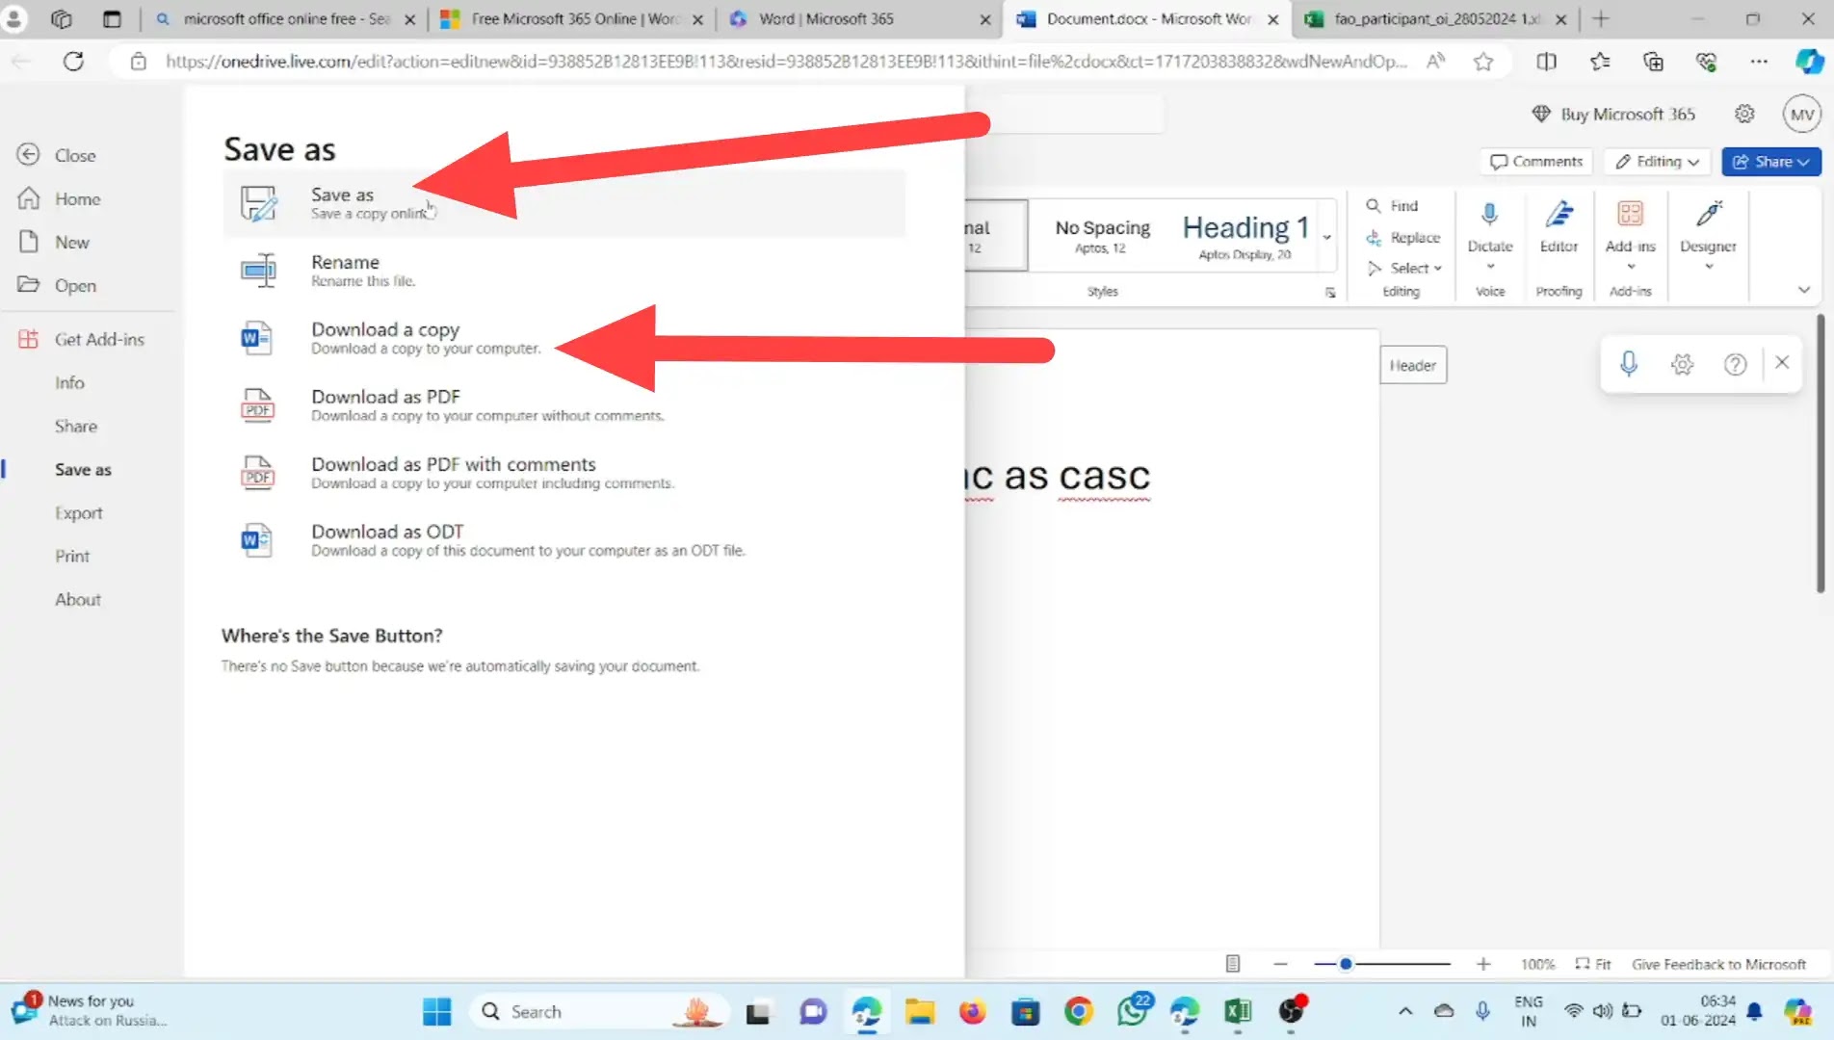Screen dimensions: 1834x1040
Task: Open the Styles pane launcher
Action: pyautogui.click(x=1330, y=292)
